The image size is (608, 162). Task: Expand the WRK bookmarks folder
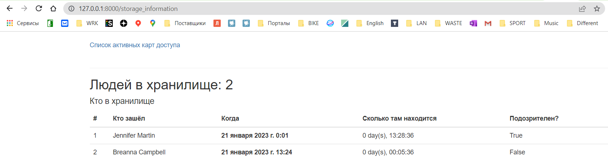coord(87,23)
